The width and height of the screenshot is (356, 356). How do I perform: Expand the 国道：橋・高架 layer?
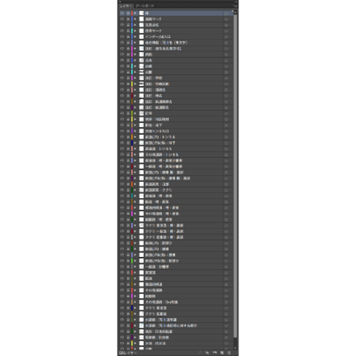coord(135,202)
